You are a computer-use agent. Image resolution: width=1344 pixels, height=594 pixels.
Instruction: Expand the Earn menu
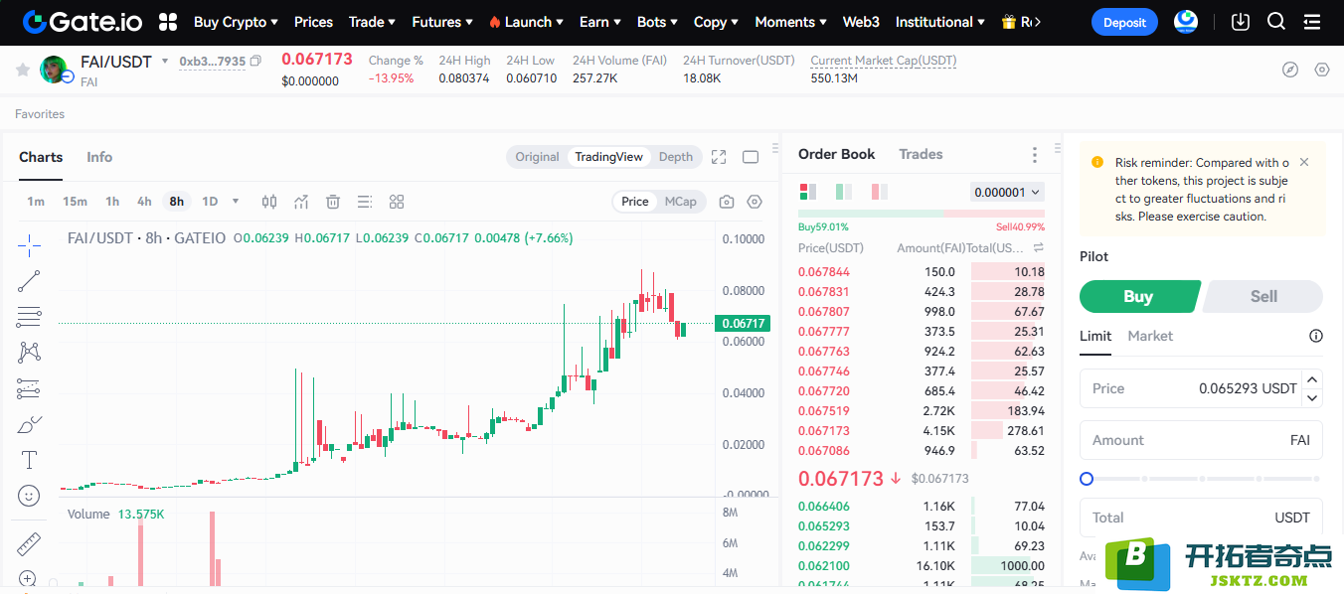600,22
